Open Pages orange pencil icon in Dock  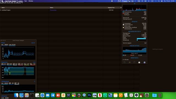(121, 95)
